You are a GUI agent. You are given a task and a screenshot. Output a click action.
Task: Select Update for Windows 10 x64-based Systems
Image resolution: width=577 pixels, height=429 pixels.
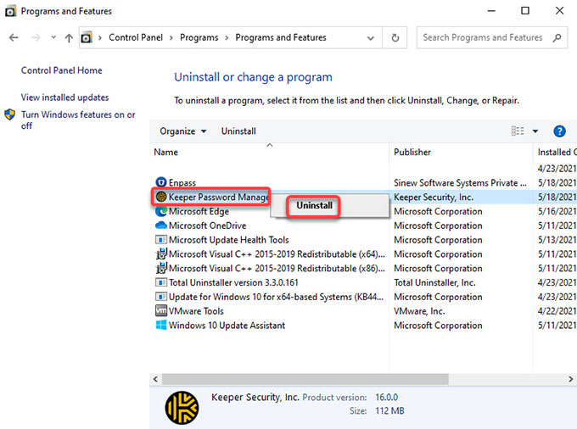276,297
